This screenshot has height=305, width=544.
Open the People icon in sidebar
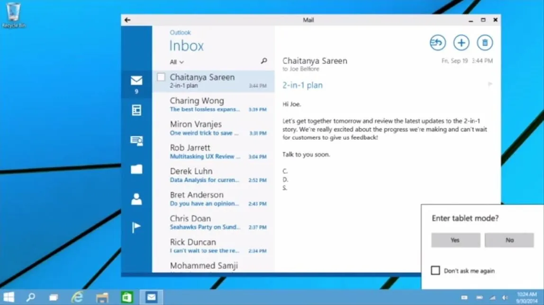136,199
